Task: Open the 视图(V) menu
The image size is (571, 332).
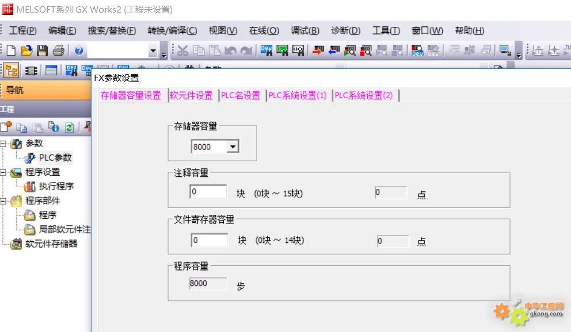Action: point(223,30)
